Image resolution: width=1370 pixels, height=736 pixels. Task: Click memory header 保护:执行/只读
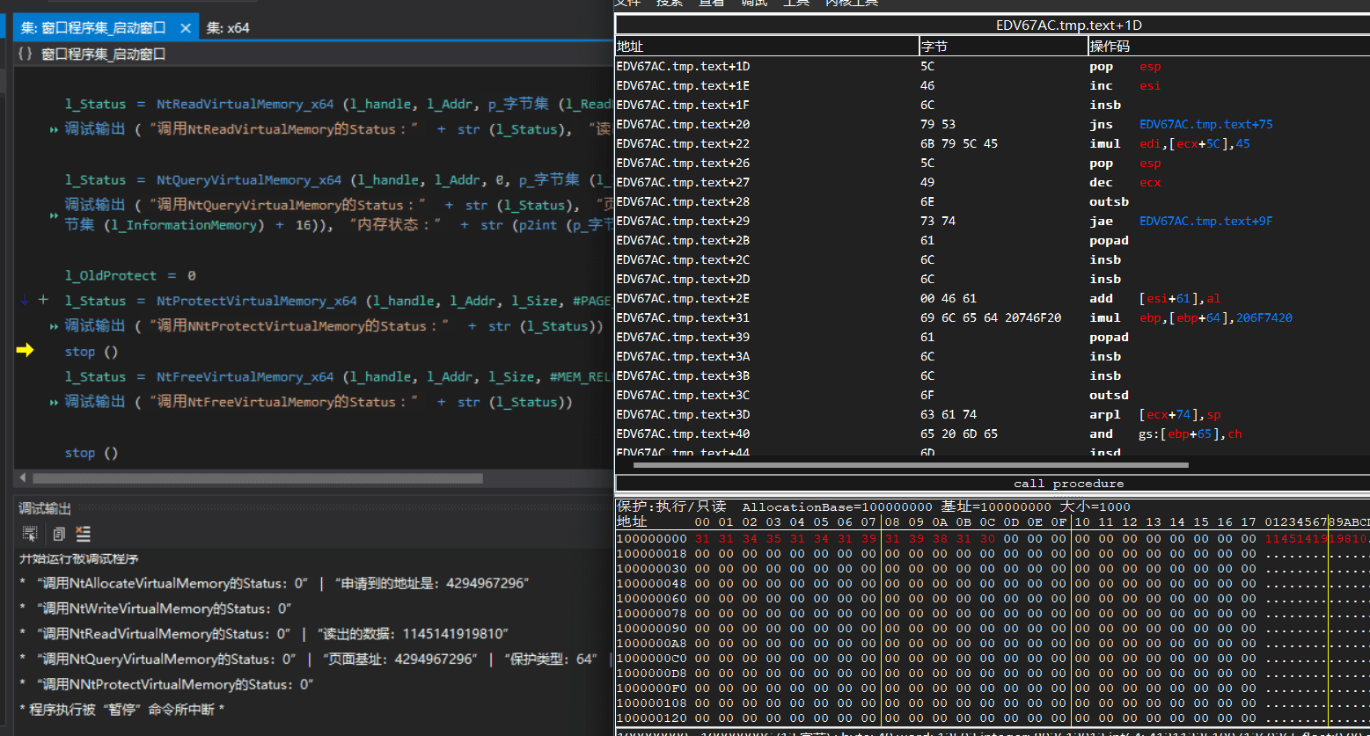[x=671, y=506]
